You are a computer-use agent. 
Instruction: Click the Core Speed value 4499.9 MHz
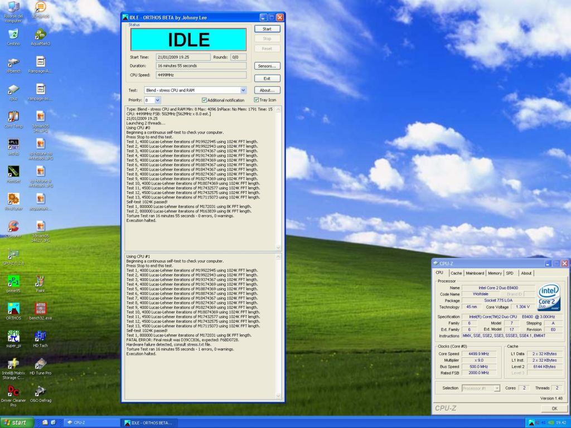click(479, 353)
